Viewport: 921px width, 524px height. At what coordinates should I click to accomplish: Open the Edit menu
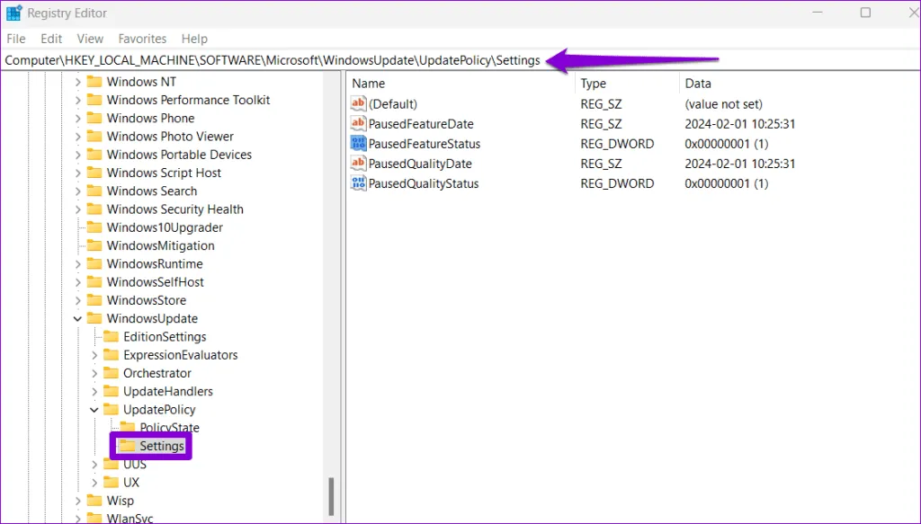point(51,39)
